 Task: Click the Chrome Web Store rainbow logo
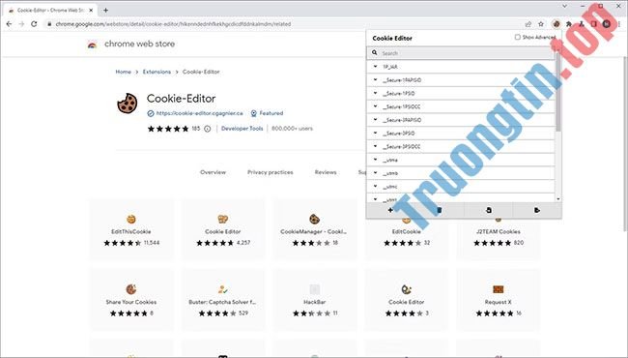point(92,45)
